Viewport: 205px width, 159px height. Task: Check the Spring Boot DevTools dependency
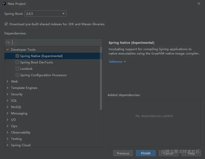(17, 62)
